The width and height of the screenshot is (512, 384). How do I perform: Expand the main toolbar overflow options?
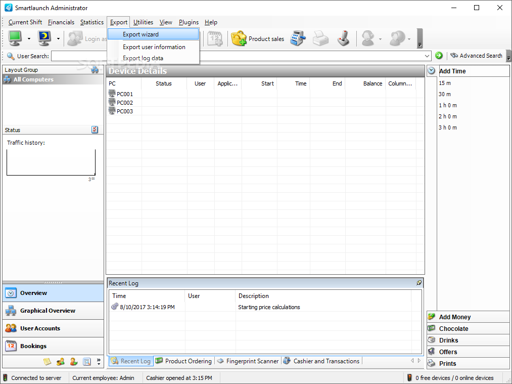pyautogui.click(x=420, y=38)
